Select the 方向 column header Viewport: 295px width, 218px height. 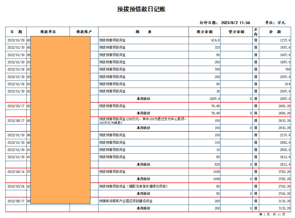[256, 32]
